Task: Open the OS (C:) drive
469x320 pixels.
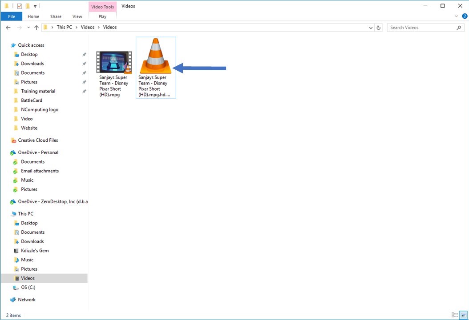Action: click(28, 288)
